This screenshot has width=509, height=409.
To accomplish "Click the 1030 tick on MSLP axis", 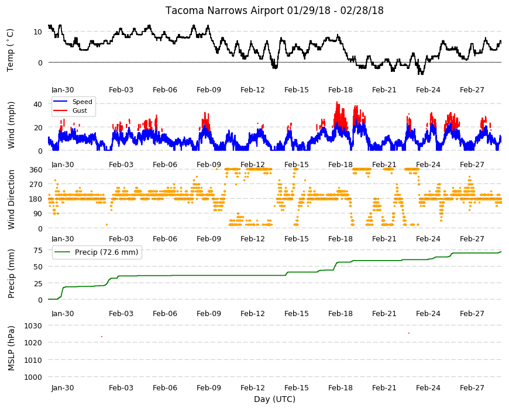I will pyautogui.click(x=33, y=325).
